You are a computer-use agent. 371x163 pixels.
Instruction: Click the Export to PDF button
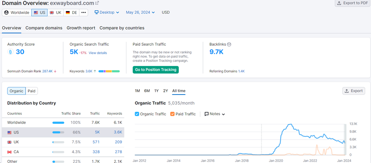[351, 3]
